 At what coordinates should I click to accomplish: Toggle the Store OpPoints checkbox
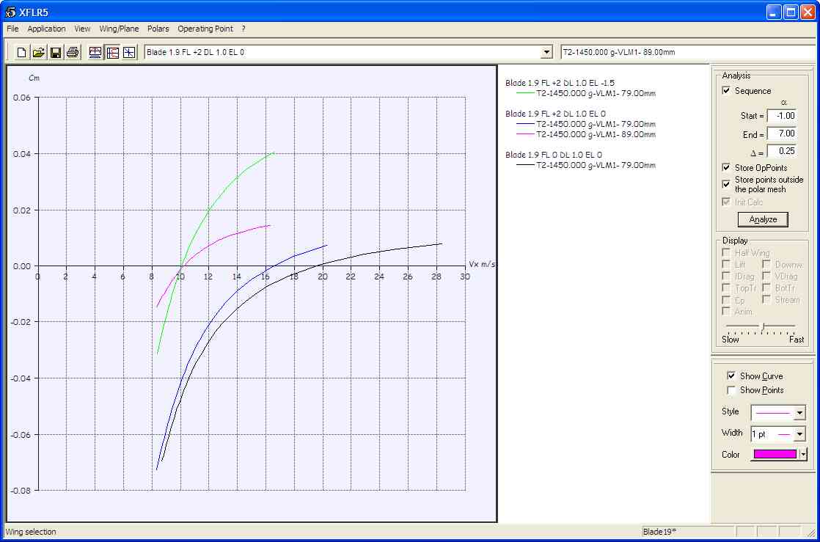point(726,168)
